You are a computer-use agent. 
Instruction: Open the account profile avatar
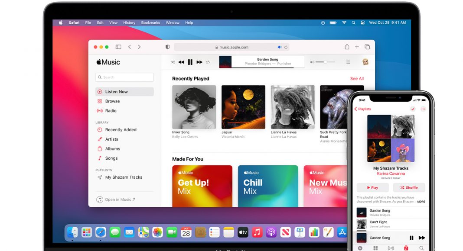[365, 62]
